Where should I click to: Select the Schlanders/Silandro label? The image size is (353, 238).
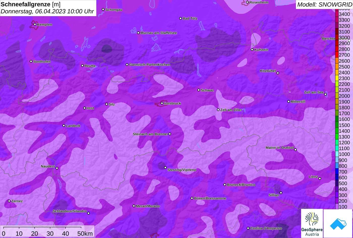point(70,211)
